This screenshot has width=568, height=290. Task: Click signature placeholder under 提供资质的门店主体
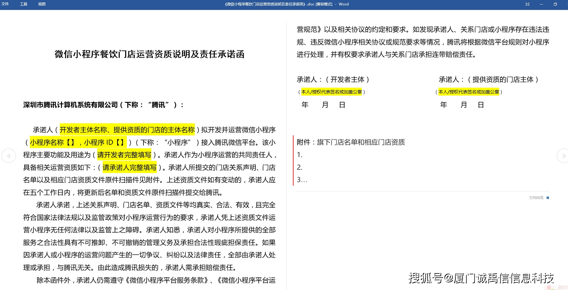click(469, 92)
